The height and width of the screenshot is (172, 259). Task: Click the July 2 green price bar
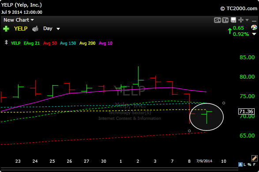pyautogui.click(x=138, y=76)
